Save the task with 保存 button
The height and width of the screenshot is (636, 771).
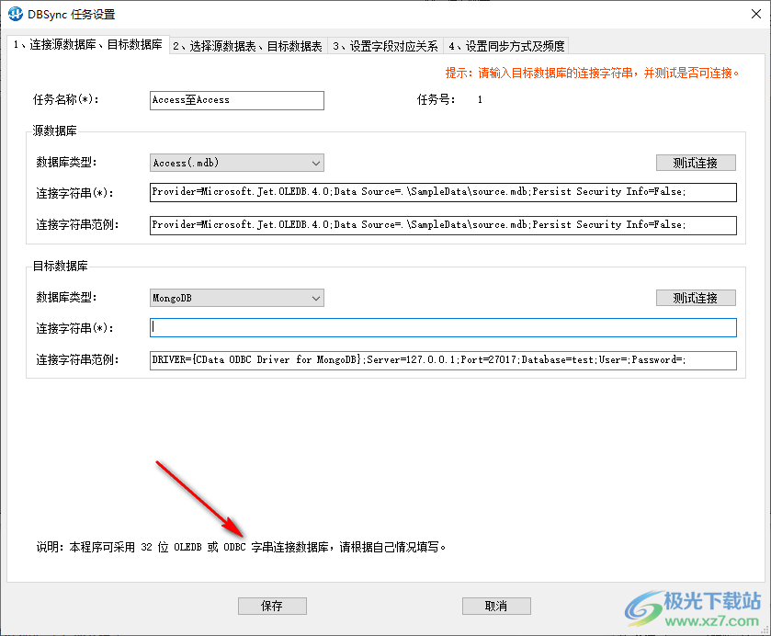272,606
